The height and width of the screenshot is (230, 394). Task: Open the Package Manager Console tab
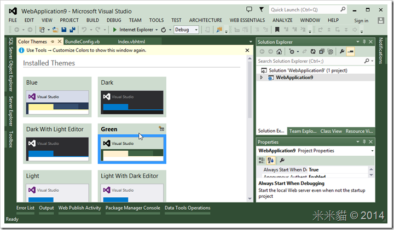(132, 208)
